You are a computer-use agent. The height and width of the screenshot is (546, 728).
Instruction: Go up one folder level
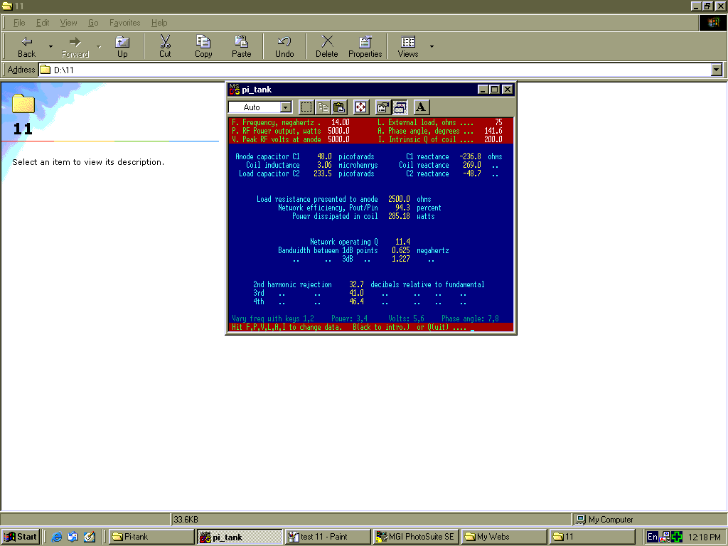122,46
